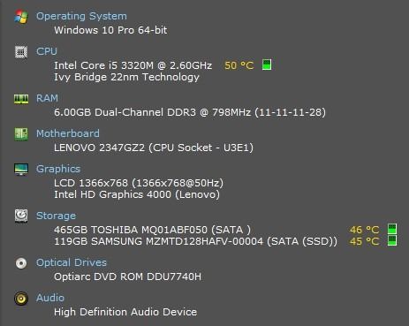409x326 pixels.
Task: Open the Storage section heading
Action: (x=56, y=216)
